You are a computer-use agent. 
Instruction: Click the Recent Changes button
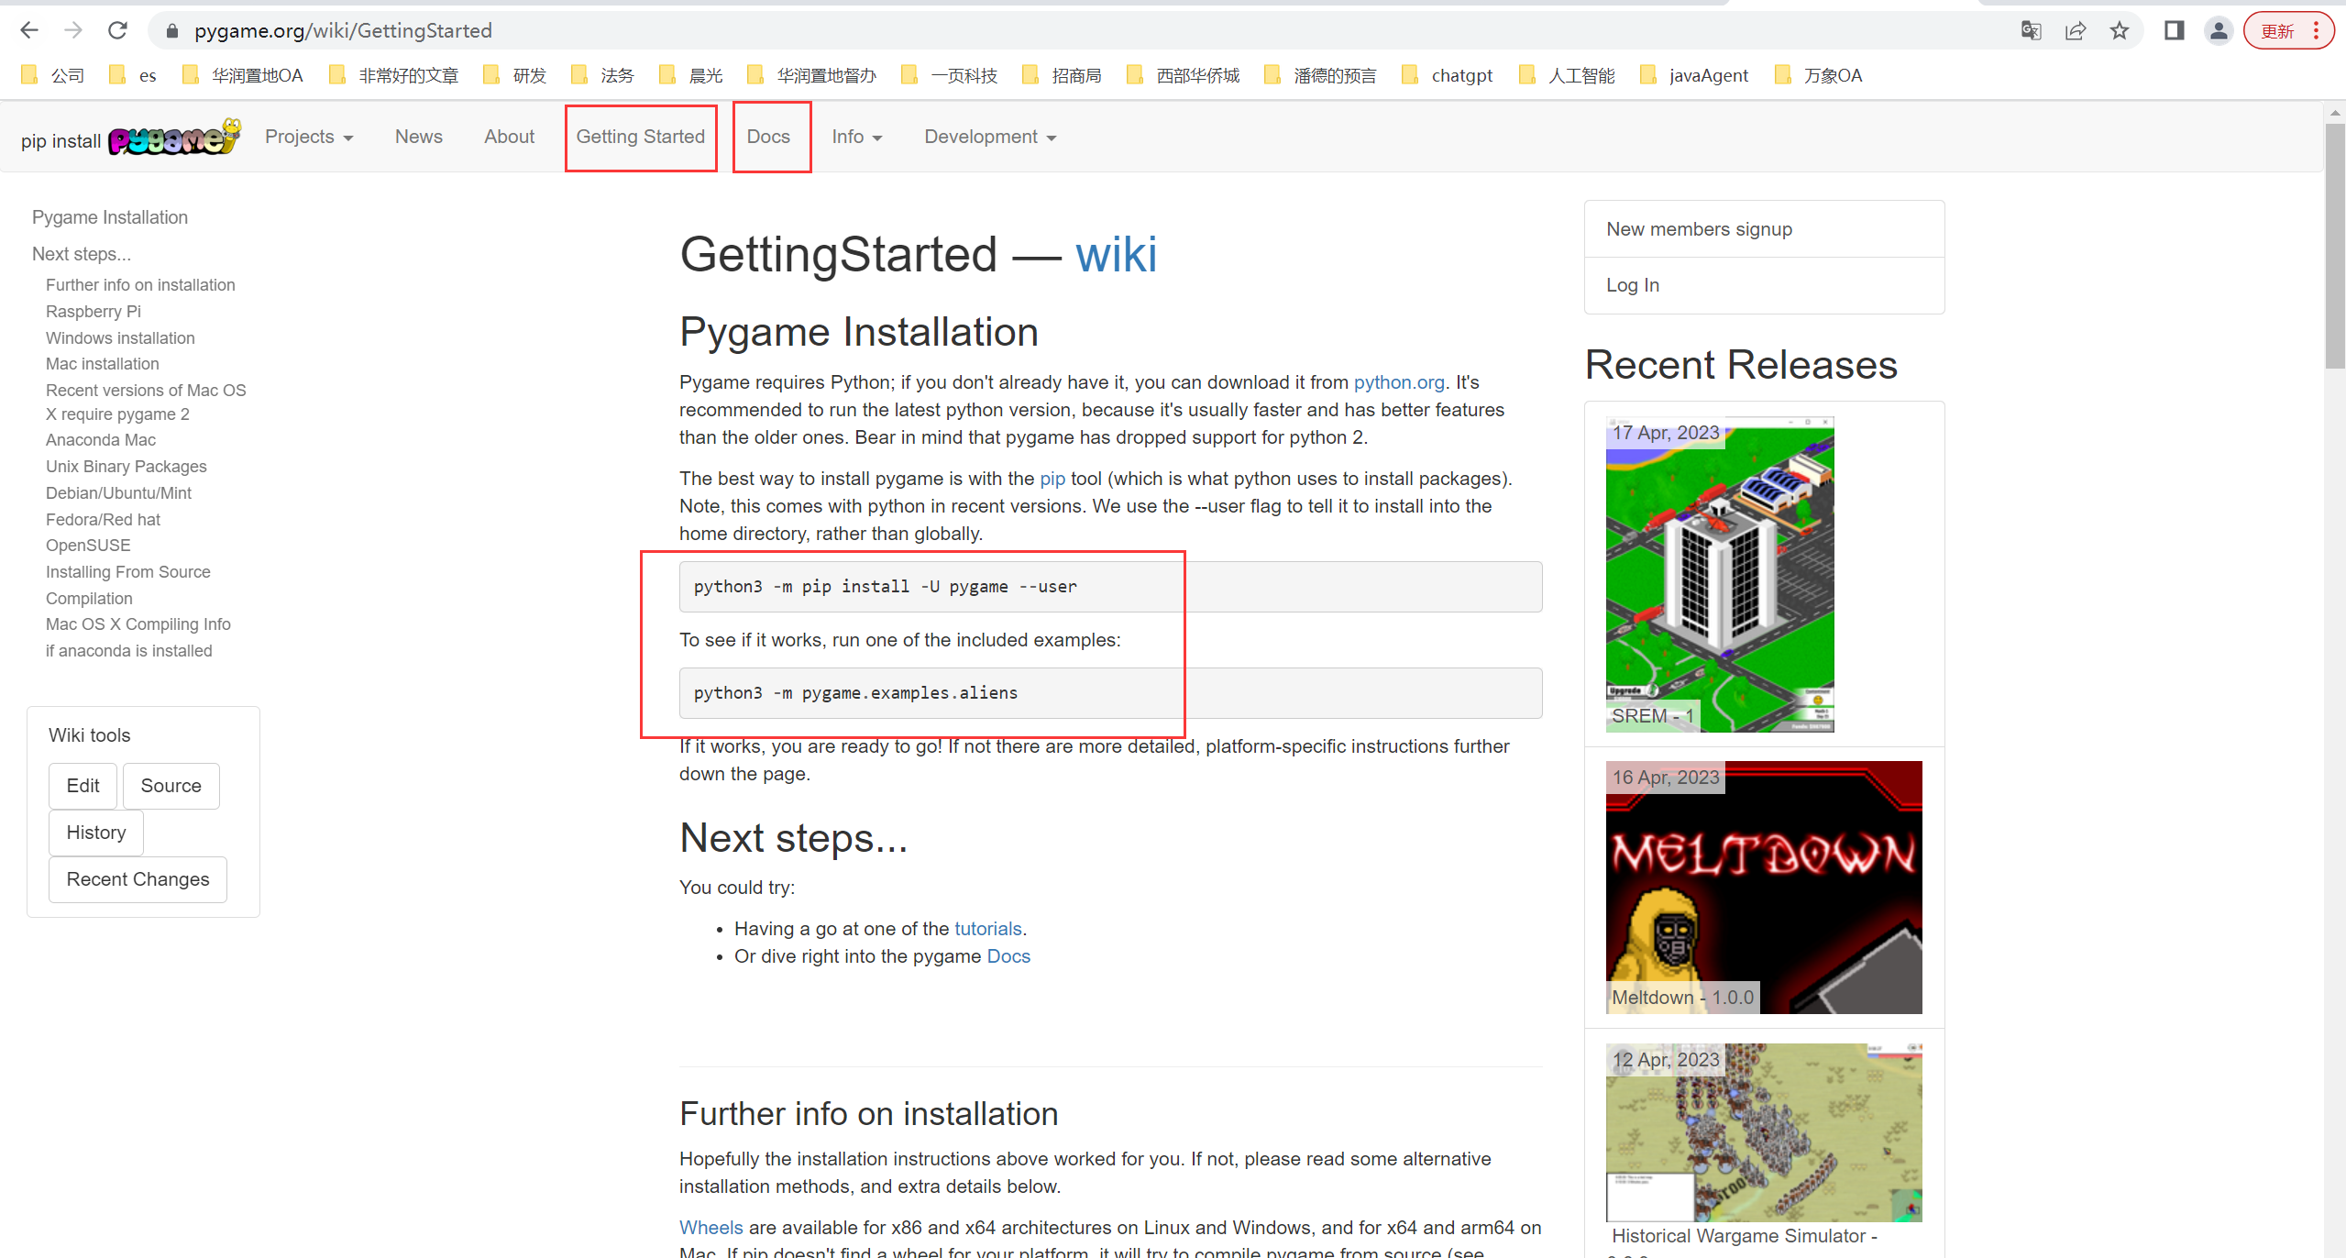click(x=138, y=879)
